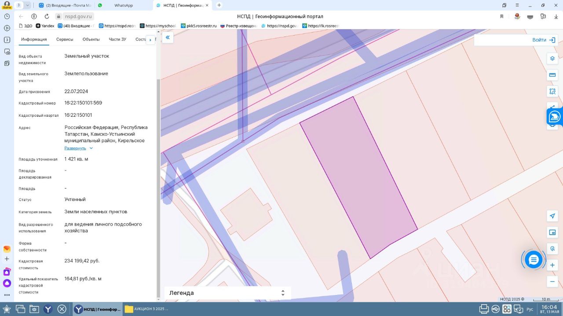
Task: Switch to the WhatsApp browser tab
Action: point(123,5)
